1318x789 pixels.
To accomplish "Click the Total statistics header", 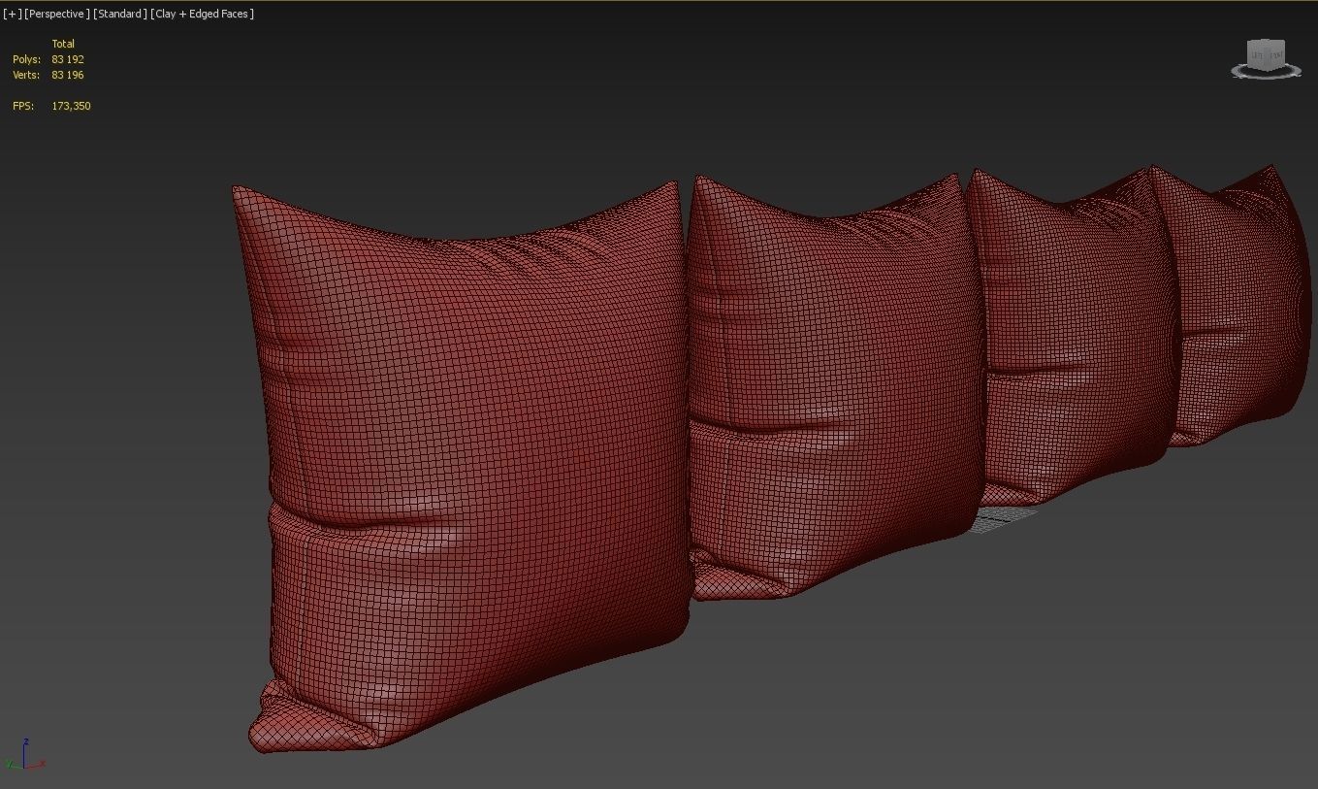I will point(63,44).
